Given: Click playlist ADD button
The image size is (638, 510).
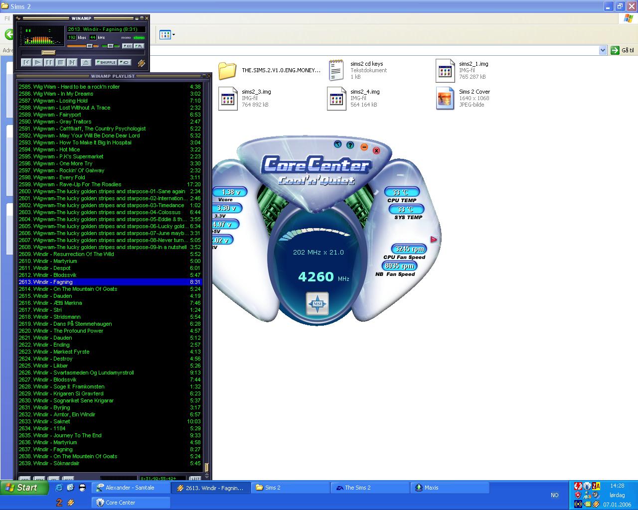Looking at the screenshot, I should point(24,479).
